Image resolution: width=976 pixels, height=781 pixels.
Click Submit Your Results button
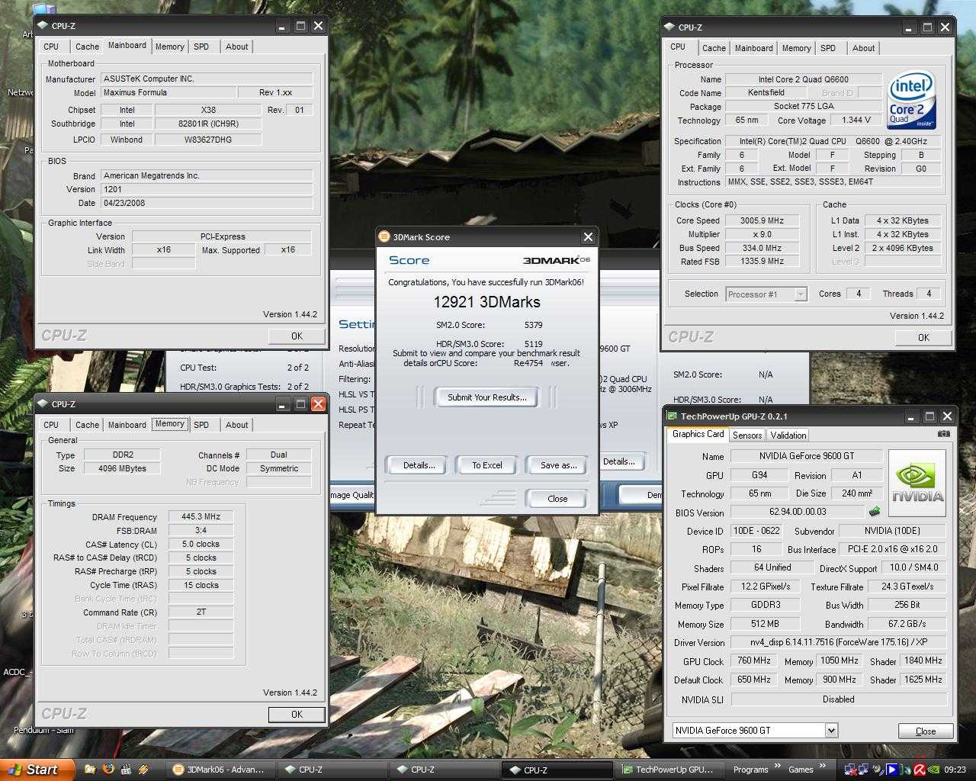(486, 397)
